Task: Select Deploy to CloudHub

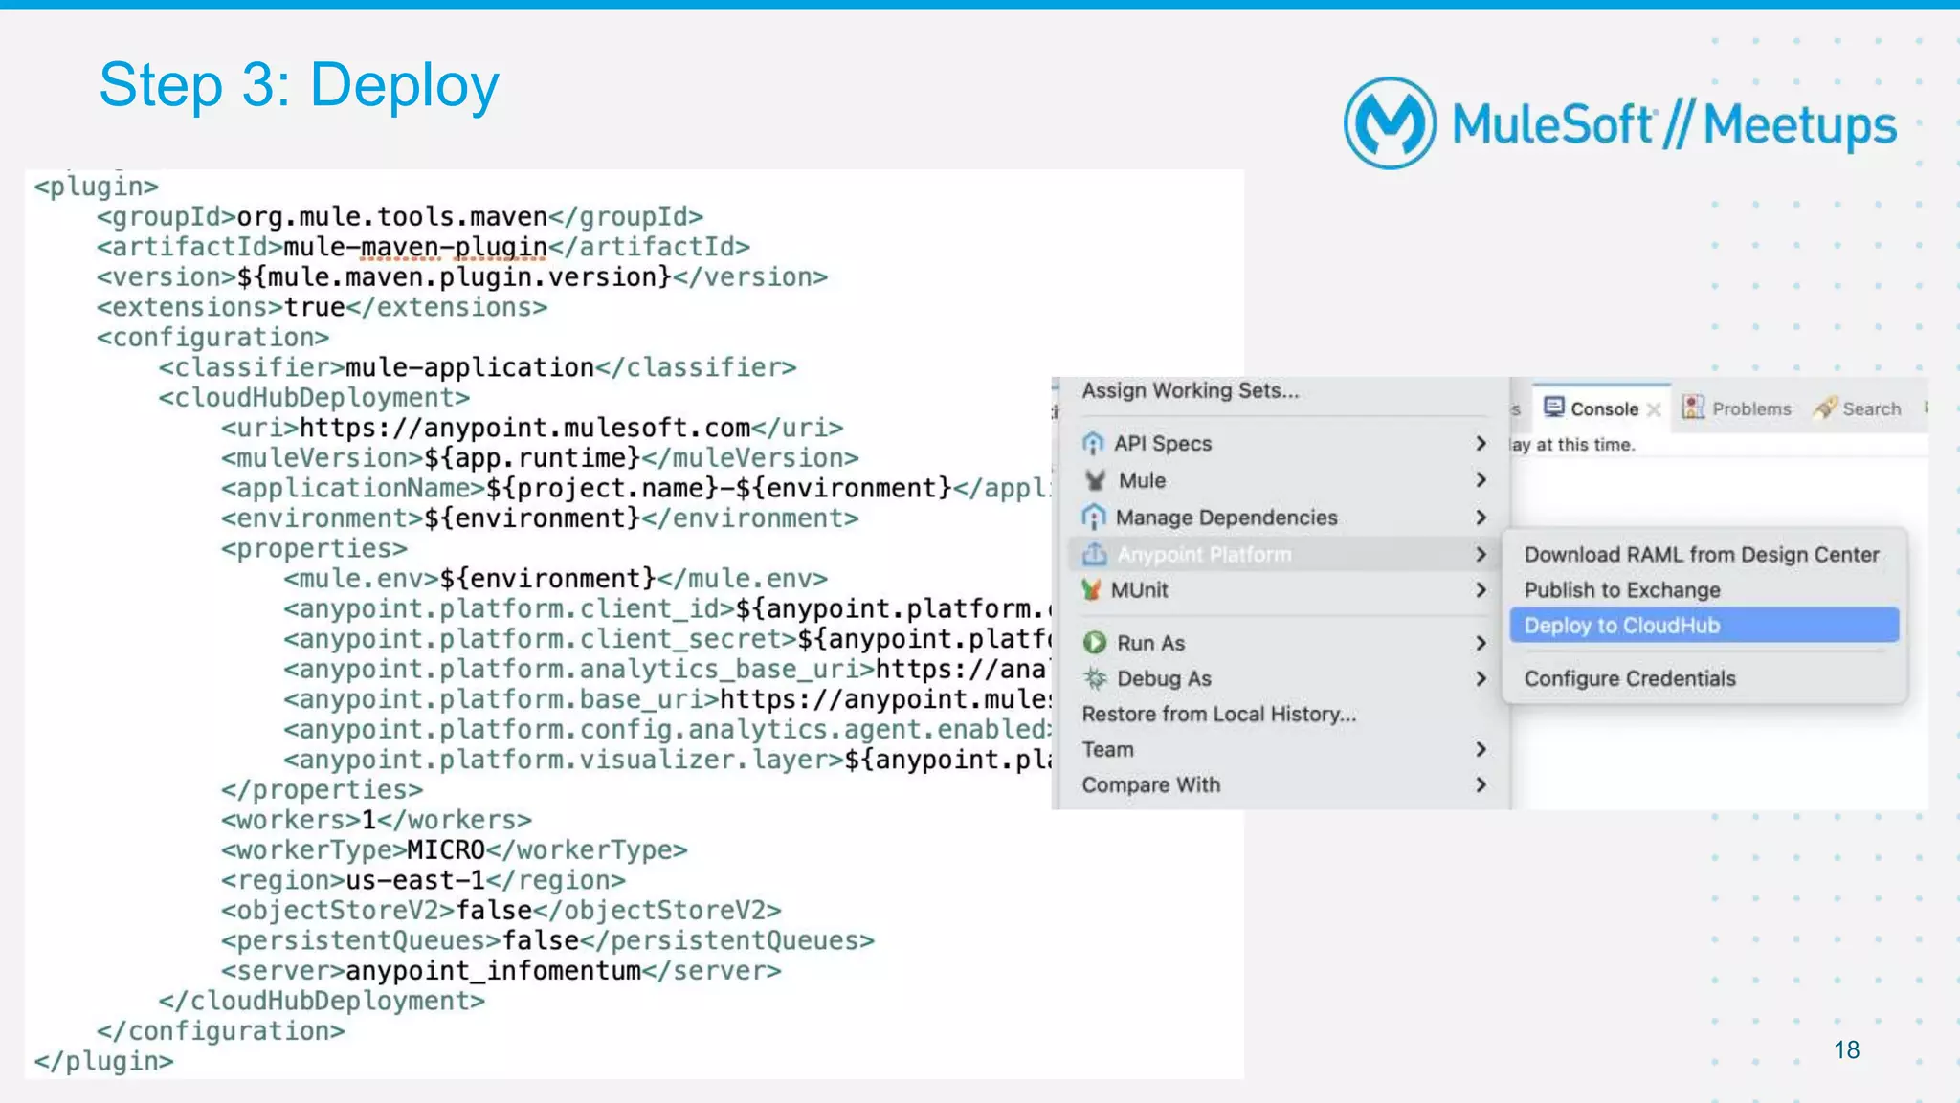Action: click(x=1704, y=626)
